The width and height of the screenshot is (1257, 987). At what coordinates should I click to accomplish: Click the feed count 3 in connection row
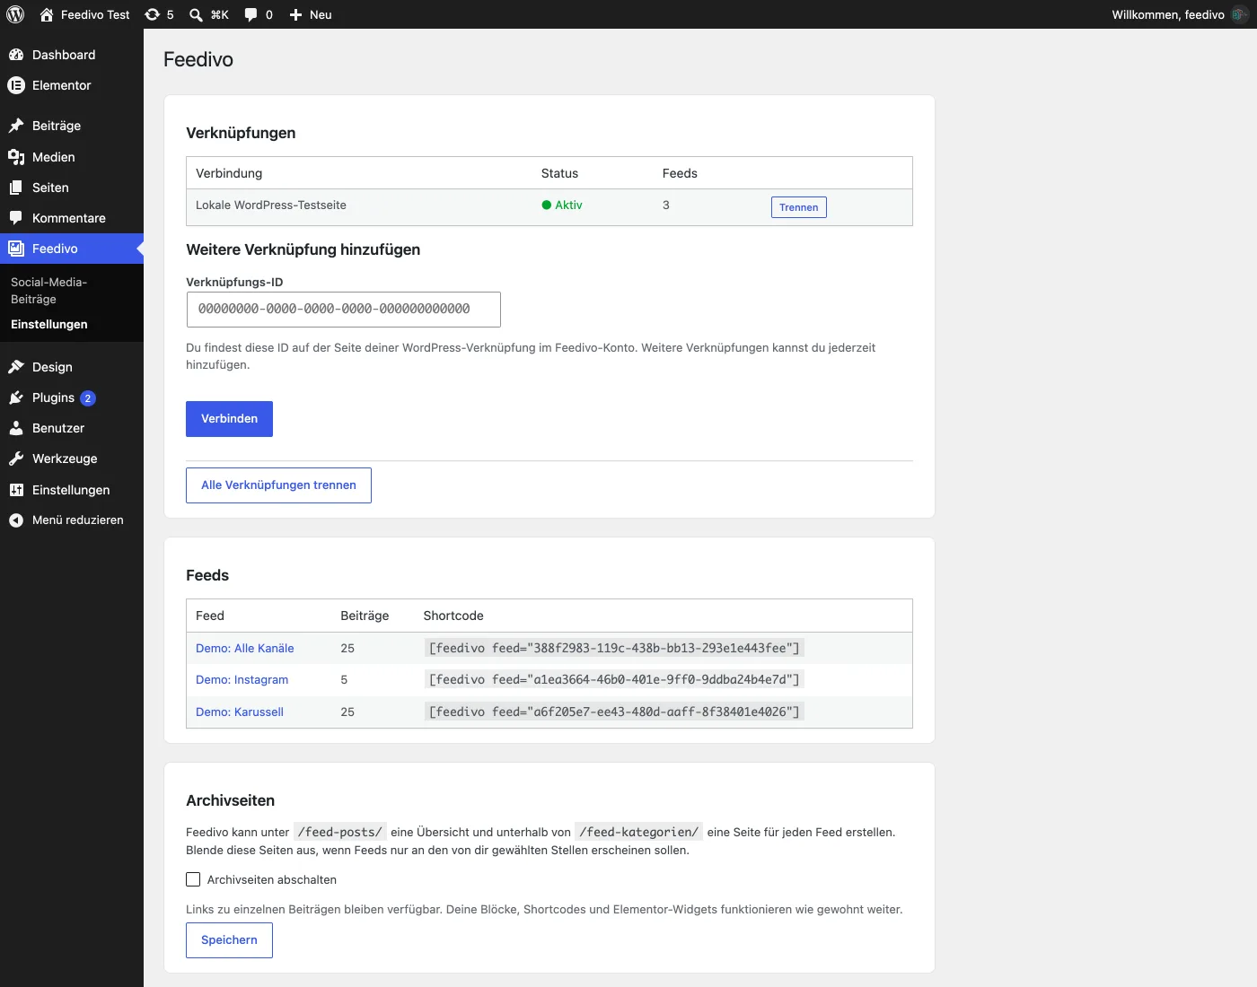[666, 205]
